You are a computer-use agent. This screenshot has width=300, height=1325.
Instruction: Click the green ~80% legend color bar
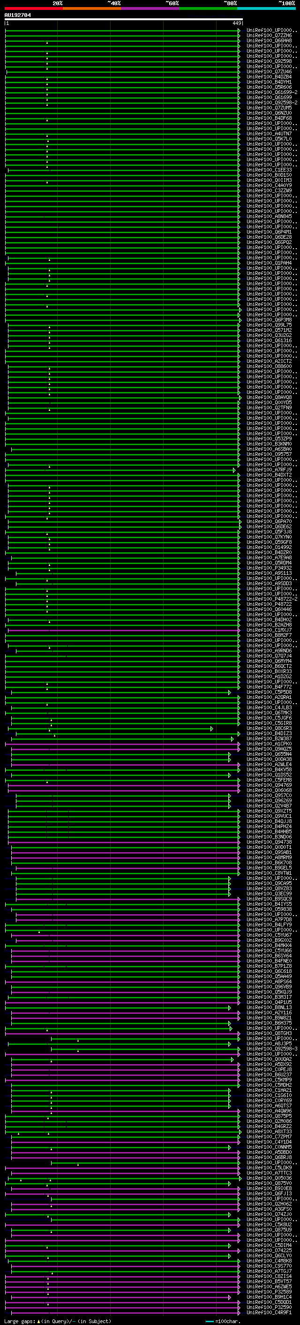click(208, 8)
